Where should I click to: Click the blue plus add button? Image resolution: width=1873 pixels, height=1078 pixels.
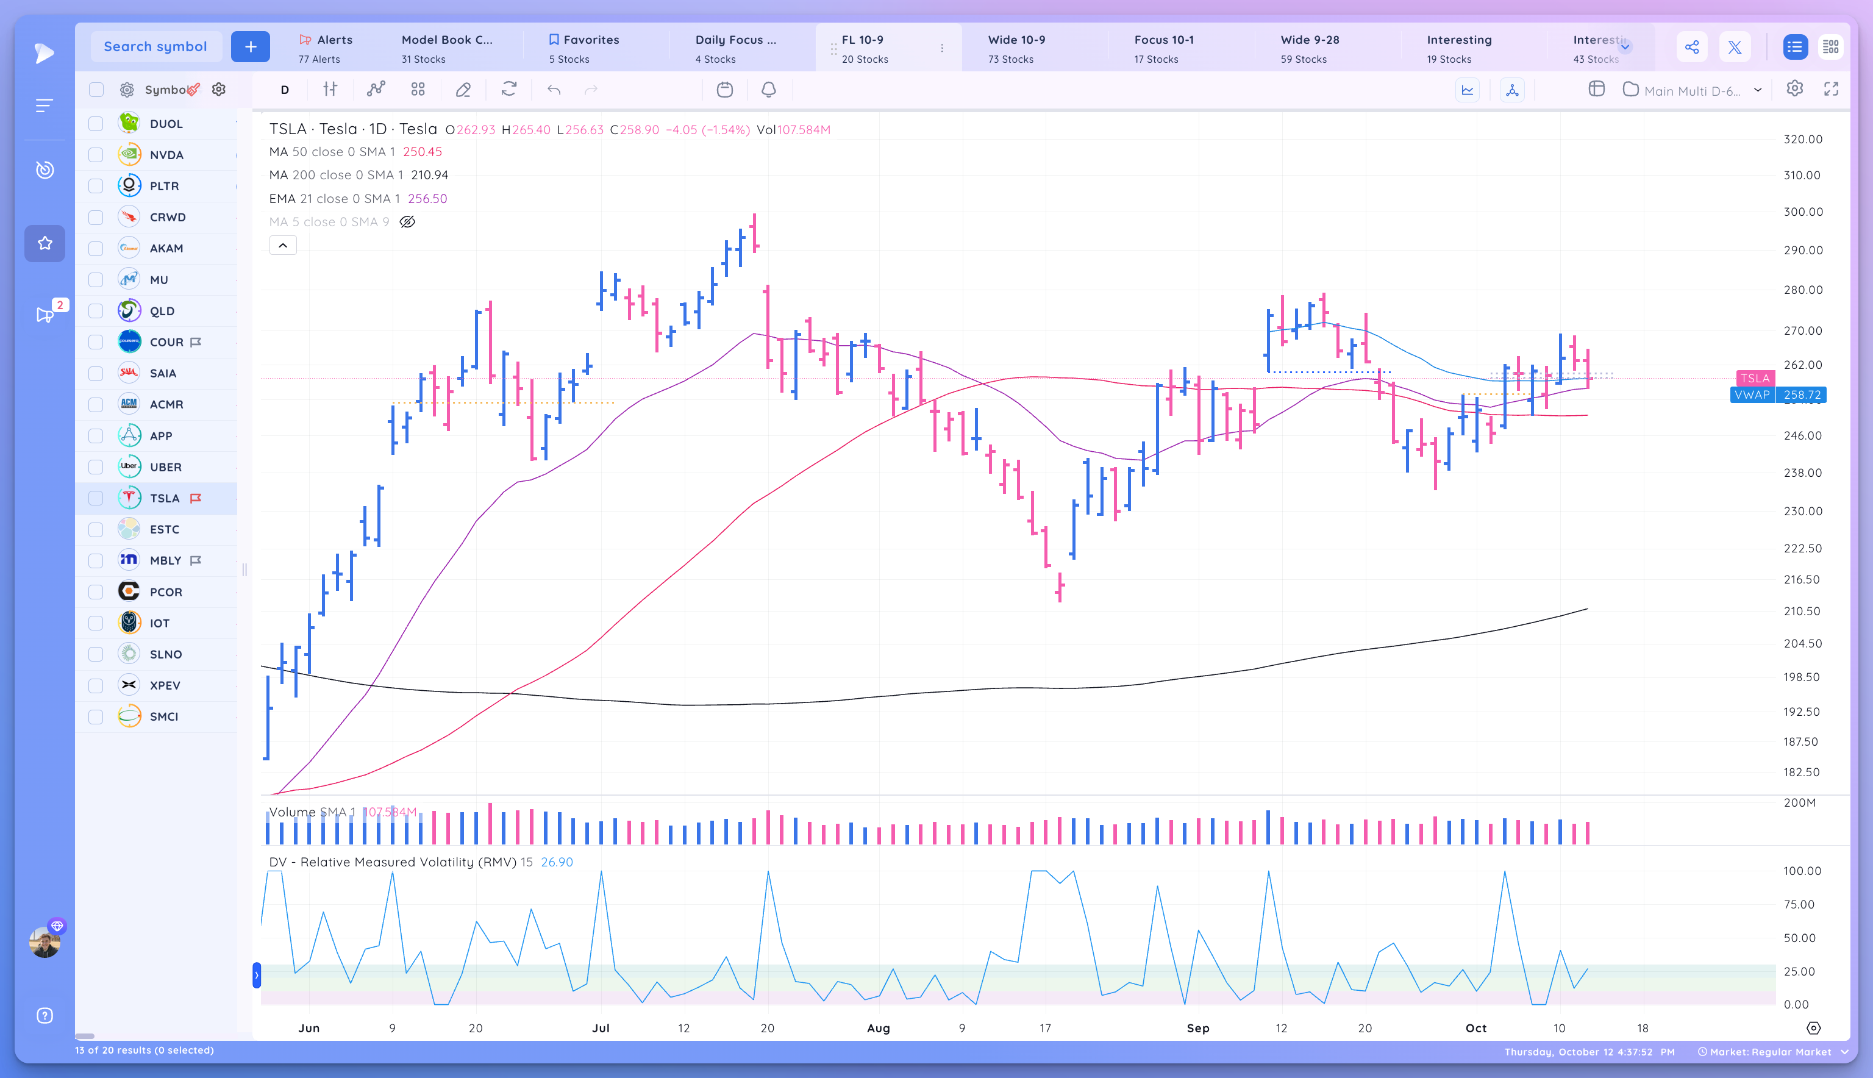pyautogui.click(x=250, y=46)
